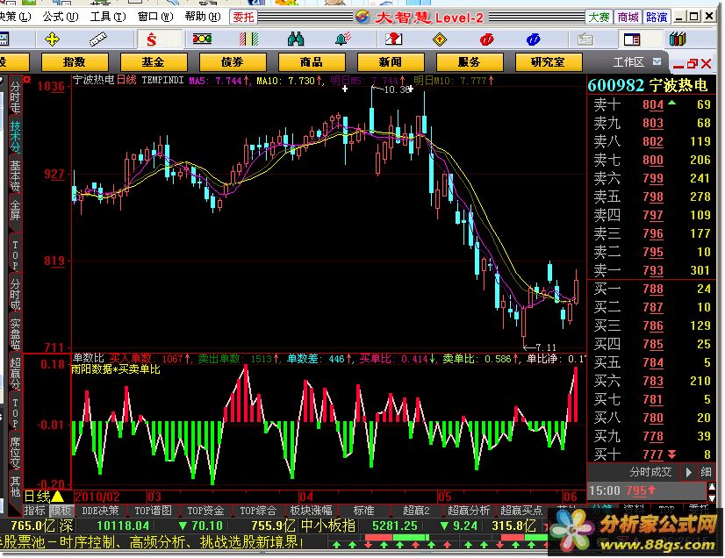The image size is (725, 558).
Task: Click the 分时成交 panel button
Action: click(650, 472)
